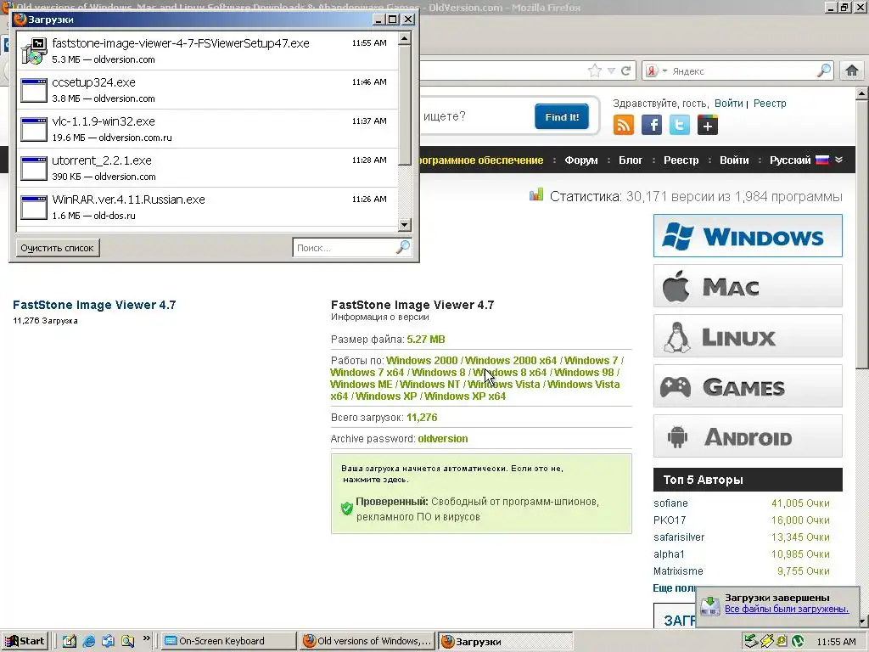Open the Facebook share icon
869x652 pixels.
[652, 125]
